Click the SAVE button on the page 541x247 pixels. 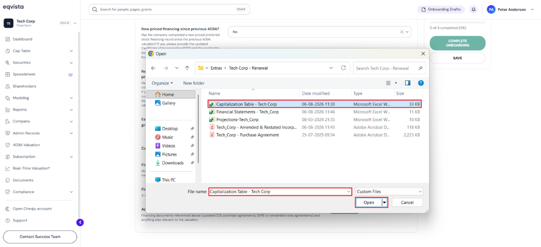(x=457, y=58)
